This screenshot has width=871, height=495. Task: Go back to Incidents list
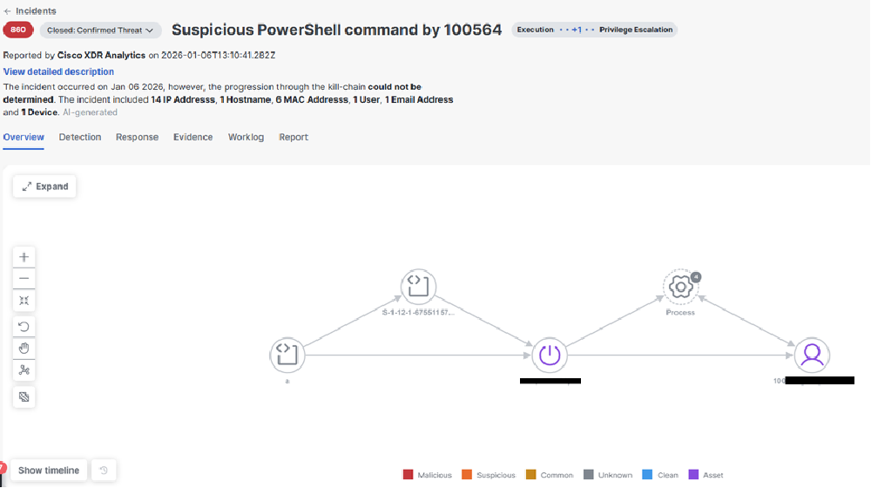(30, 11)
